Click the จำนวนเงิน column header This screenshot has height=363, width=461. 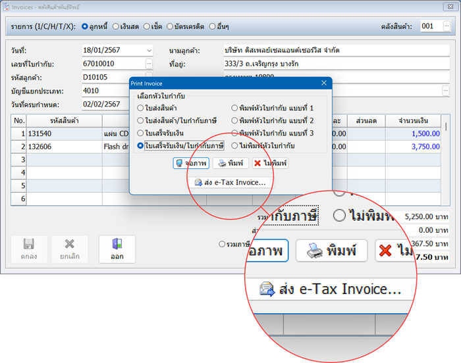418,121
